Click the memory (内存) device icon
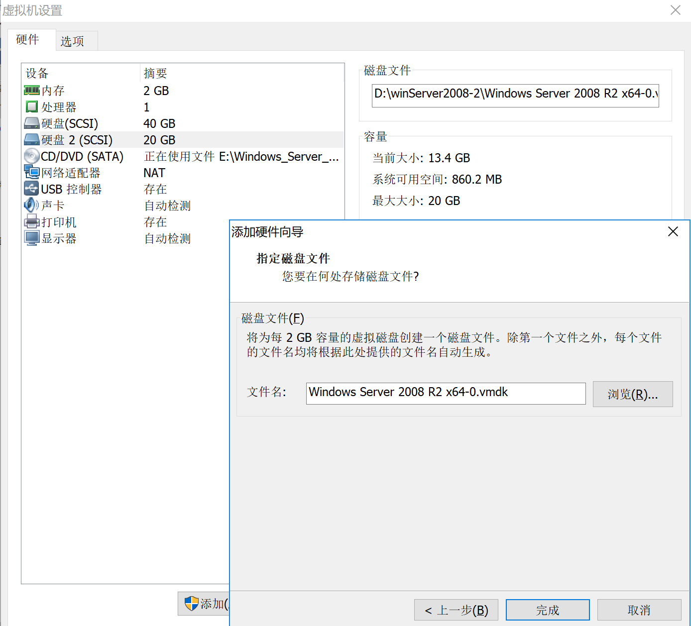The width and height of the screenshot is (691, 626). (32, 91)
